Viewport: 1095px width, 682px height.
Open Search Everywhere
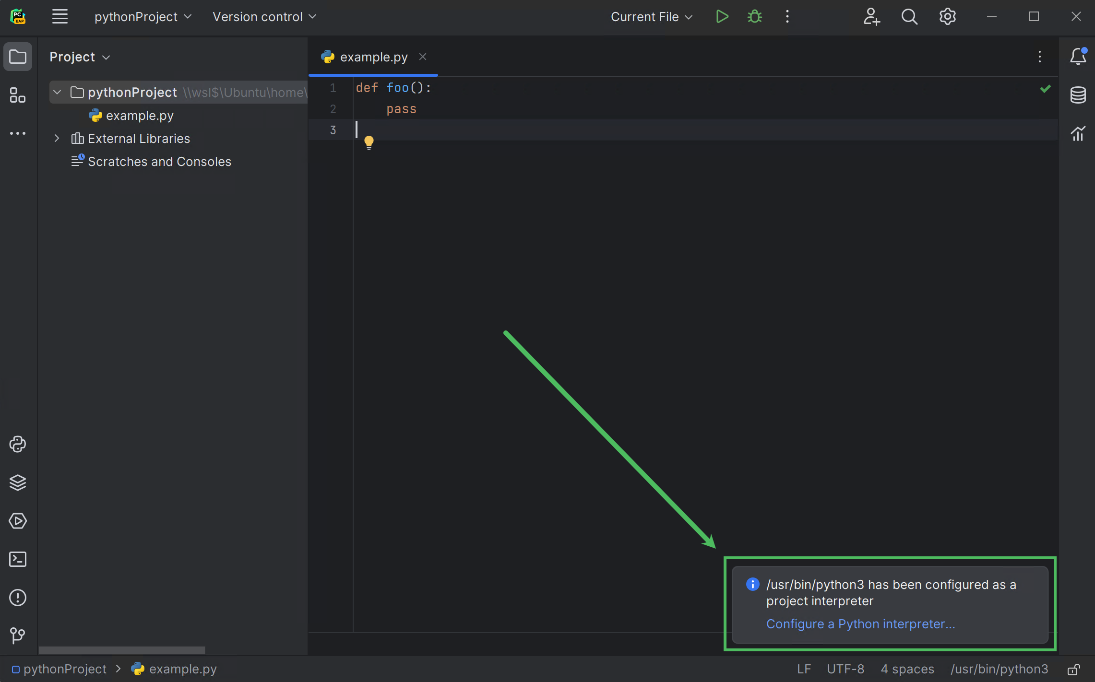pyautogui.click(x=909, y=16)
